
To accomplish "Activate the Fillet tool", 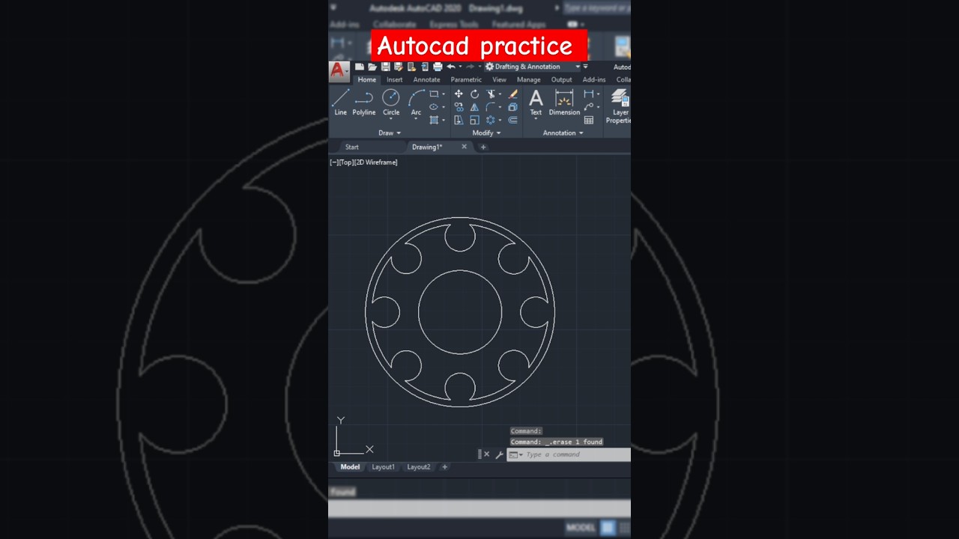I will (490, 106).
